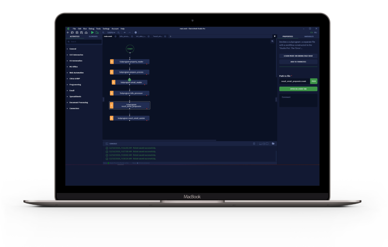Select the START node
Screen dimensions: 388x247
130,49
